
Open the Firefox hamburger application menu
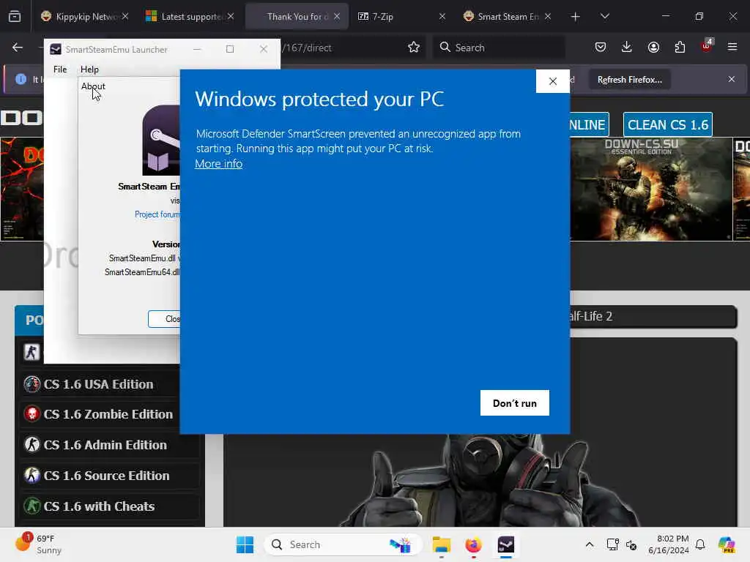click(x=732, y=47)
